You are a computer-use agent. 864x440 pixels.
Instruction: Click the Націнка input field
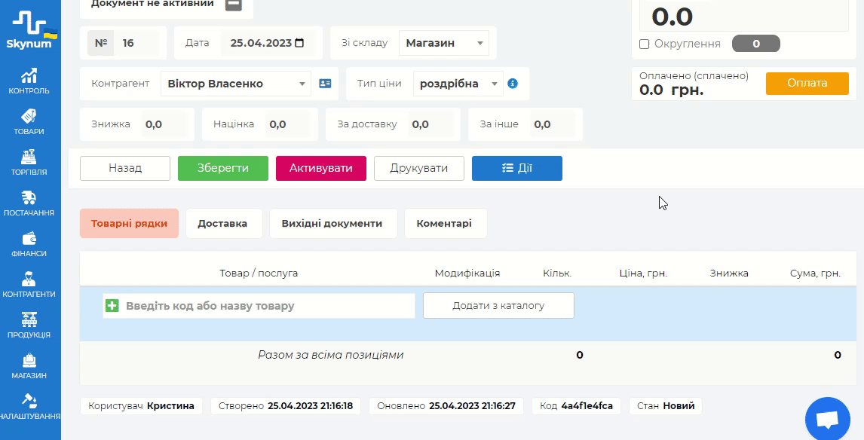(x=288, y=124)
